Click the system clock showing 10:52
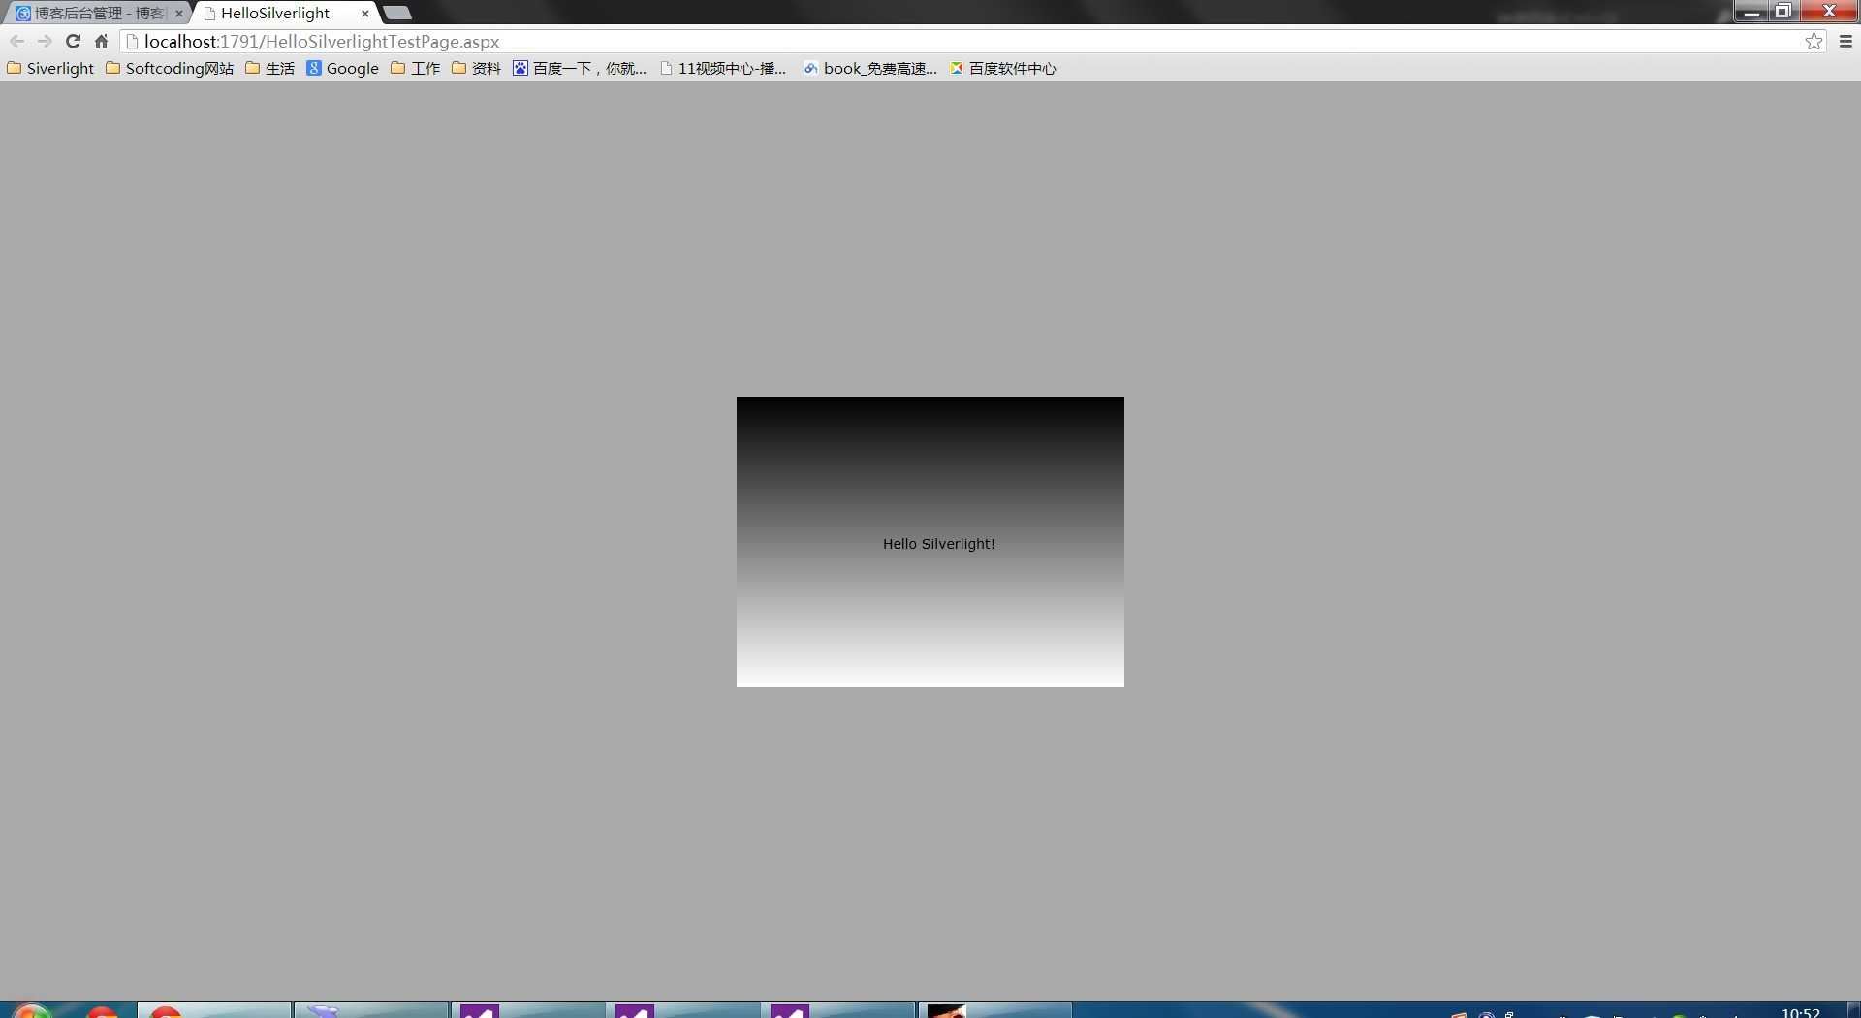Viewport: 1861px width, 1018px height. [1800, 1011]
